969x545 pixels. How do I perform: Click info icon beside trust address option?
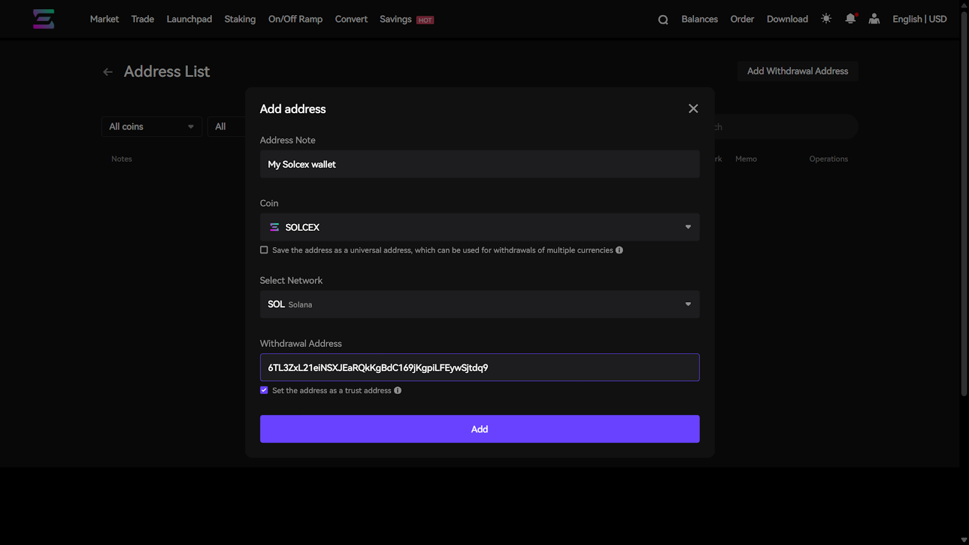[x=398, y=391]
